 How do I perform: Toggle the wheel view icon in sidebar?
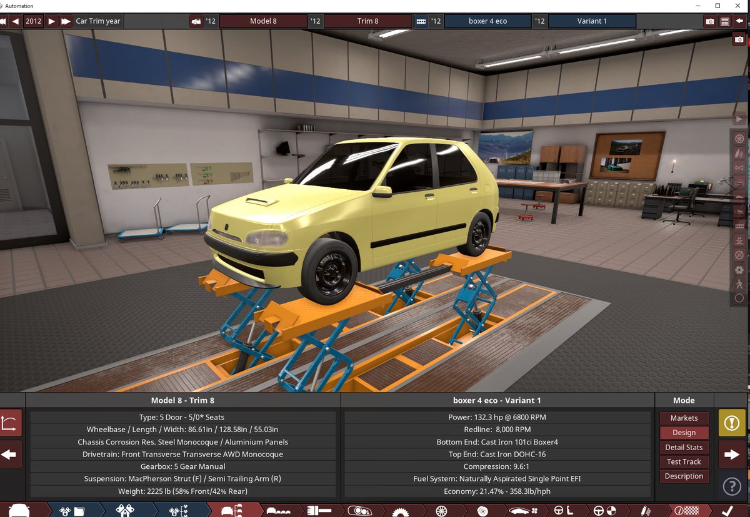[x=739, y=139]
